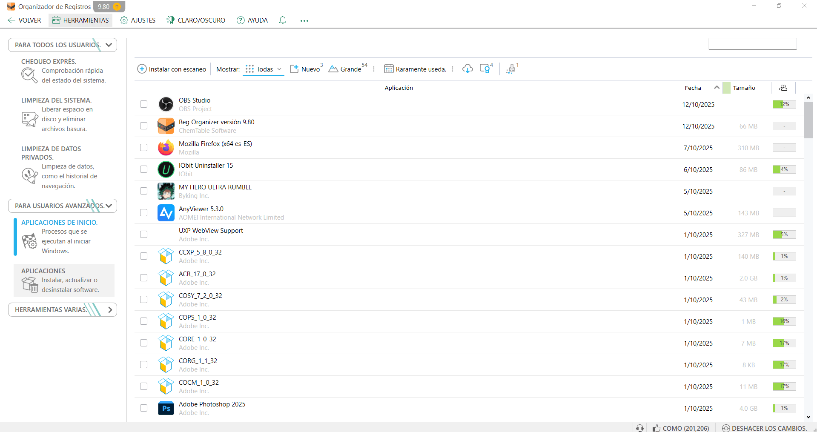Sort by the Aplicación column header
The width and height of the screenshot is (817, 432).
(398, 88)
